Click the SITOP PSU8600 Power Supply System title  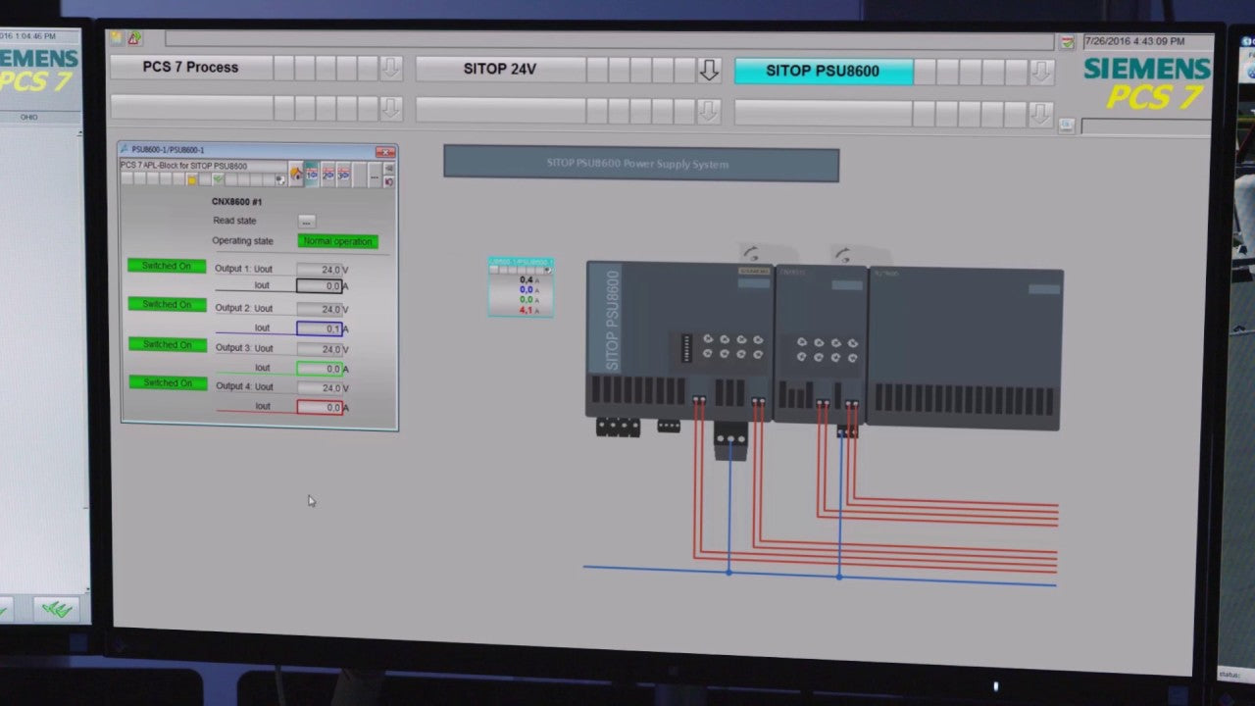pos(641,164)
